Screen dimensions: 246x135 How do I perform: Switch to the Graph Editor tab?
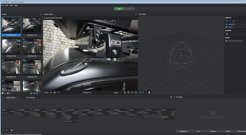(x=11, y=98)
